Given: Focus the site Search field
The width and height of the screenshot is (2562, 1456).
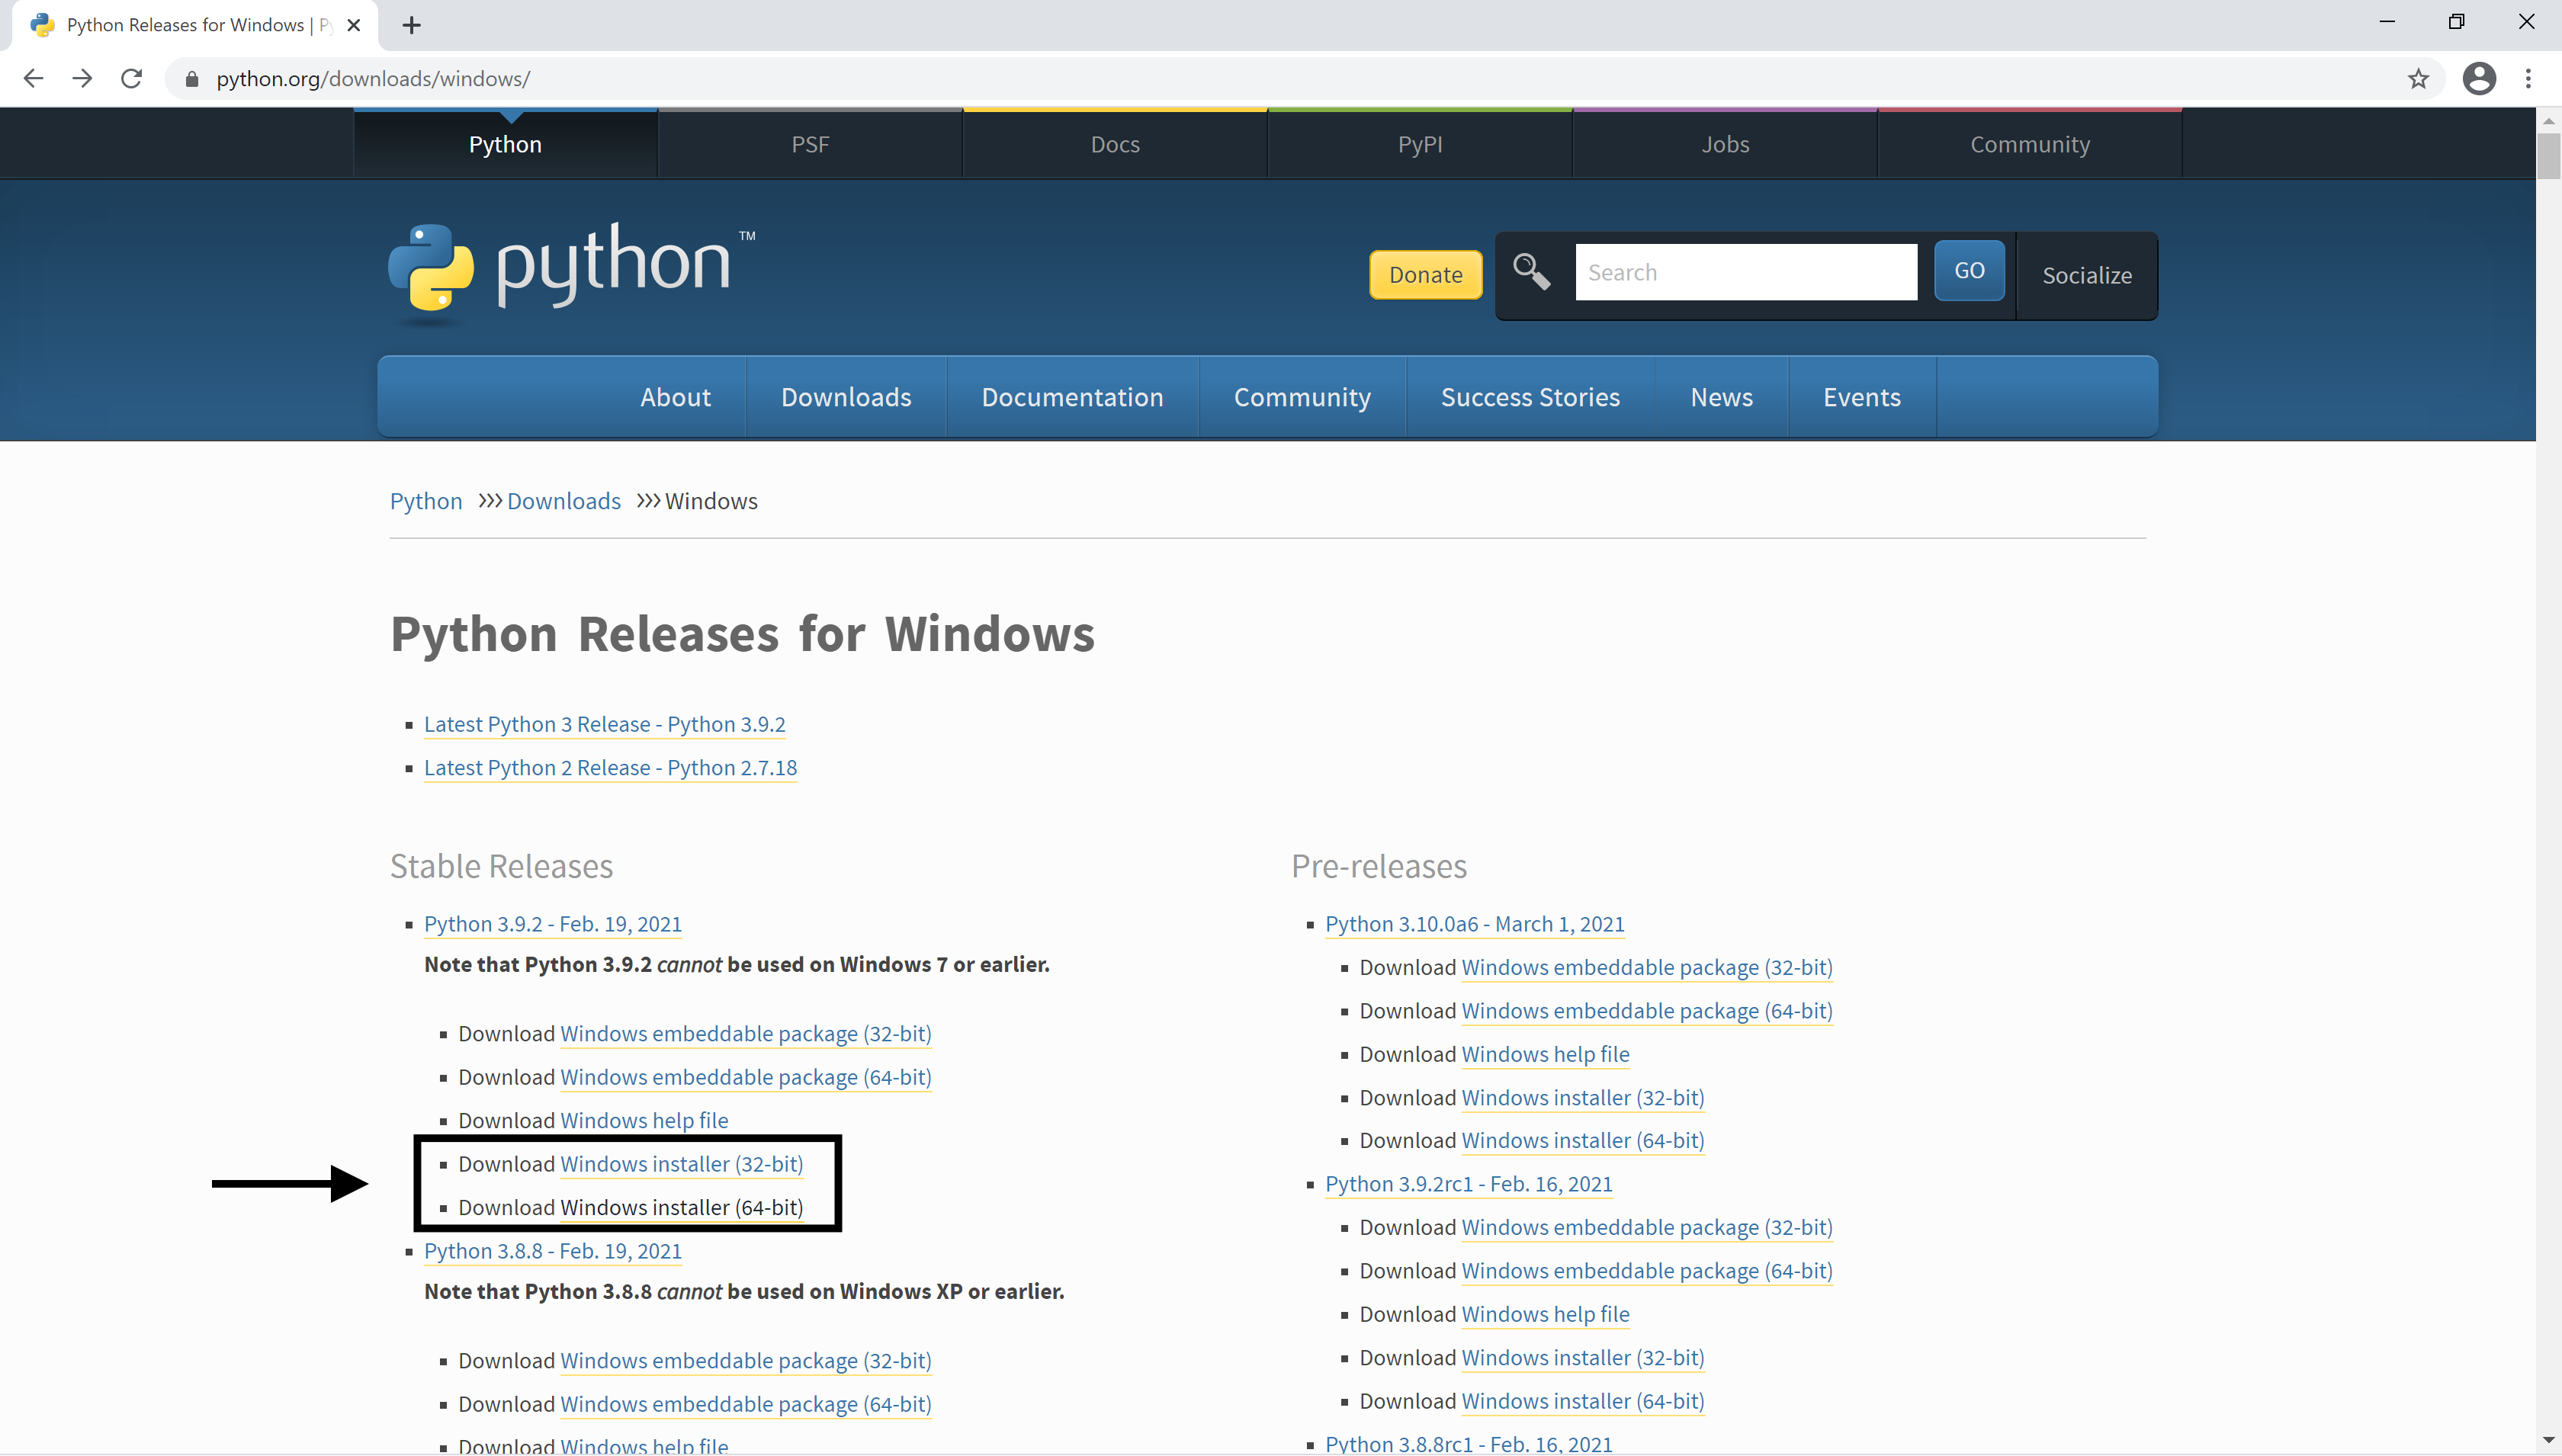Looking at the screenshot, I should tap(1746, 272).
